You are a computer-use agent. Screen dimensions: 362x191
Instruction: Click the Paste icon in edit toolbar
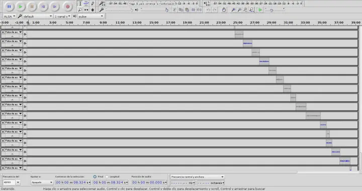coord(187,10)
